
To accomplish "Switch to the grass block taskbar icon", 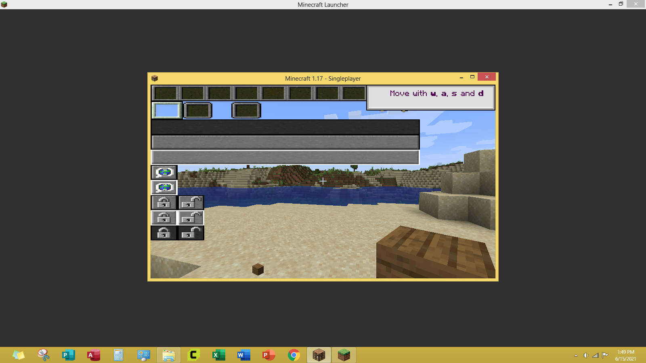I will point(344,355).
